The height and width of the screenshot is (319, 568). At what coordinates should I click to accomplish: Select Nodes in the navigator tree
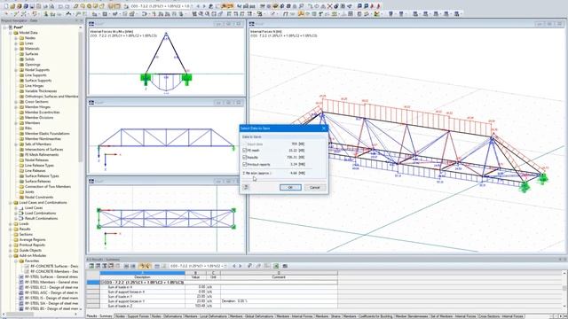[30, 38]
